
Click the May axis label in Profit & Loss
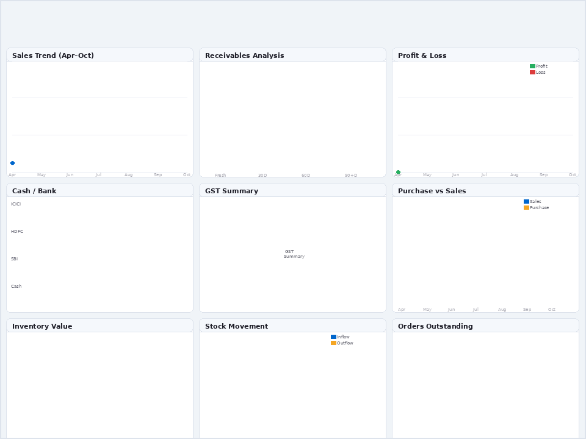427,175
